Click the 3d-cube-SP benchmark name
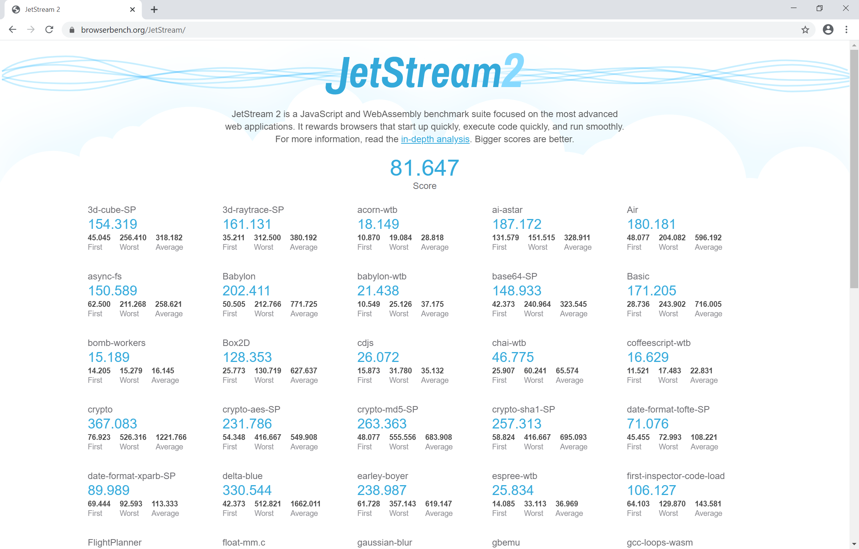Image resolution: width=859 pixels, height=549 pixels. (112, 210)
